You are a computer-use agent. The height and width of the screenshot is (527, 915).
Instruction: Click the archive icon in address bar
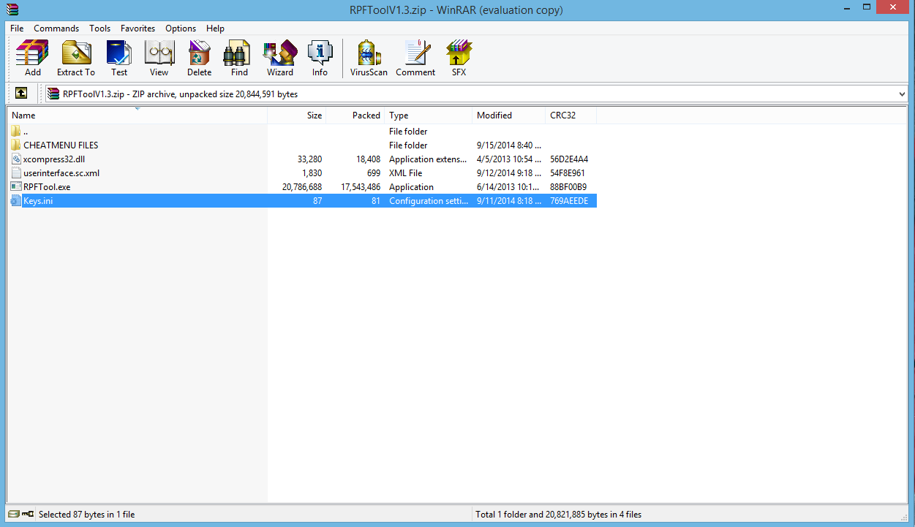coord(53,94)
